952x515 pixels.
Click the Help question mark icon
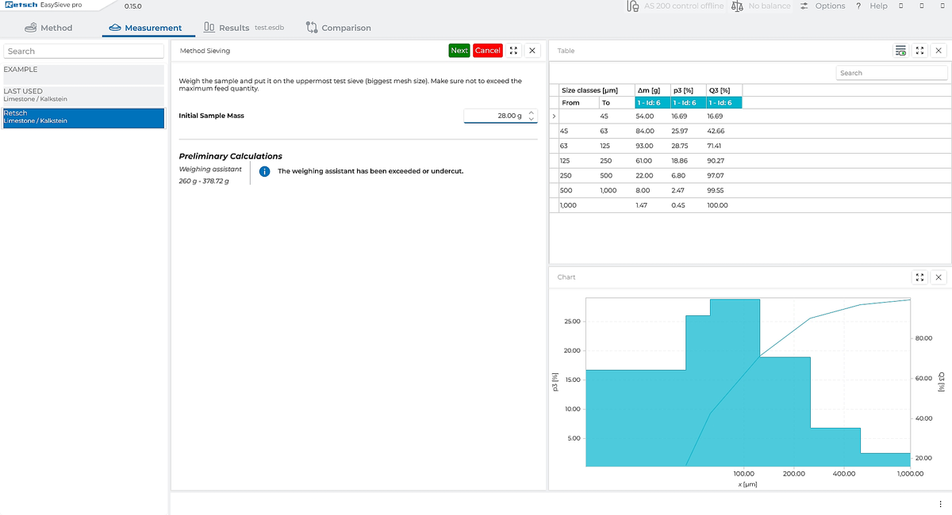click(858, 6)
